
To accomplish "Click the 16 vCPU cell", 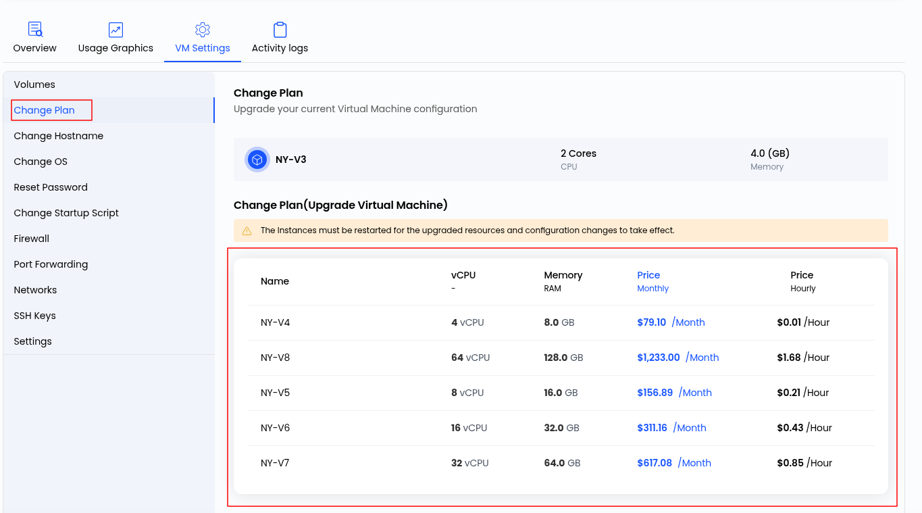I will pos(469,428).
